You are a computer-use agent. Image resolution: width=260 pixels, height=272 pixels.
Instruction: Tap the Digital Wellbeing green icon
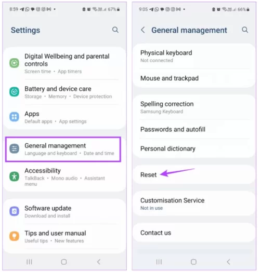[14, 63]
